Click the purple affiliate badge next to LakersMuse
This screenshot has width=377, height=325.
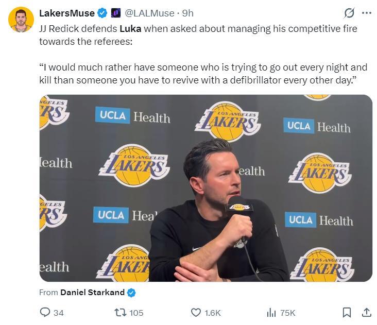click(x=116, y=13)
